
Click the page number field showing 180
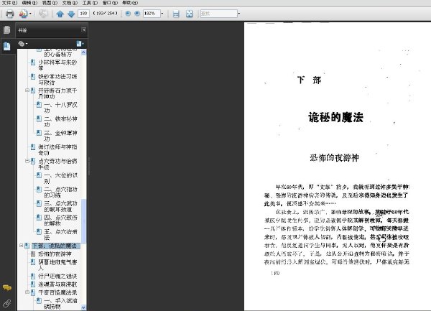(x=83, y=13)
